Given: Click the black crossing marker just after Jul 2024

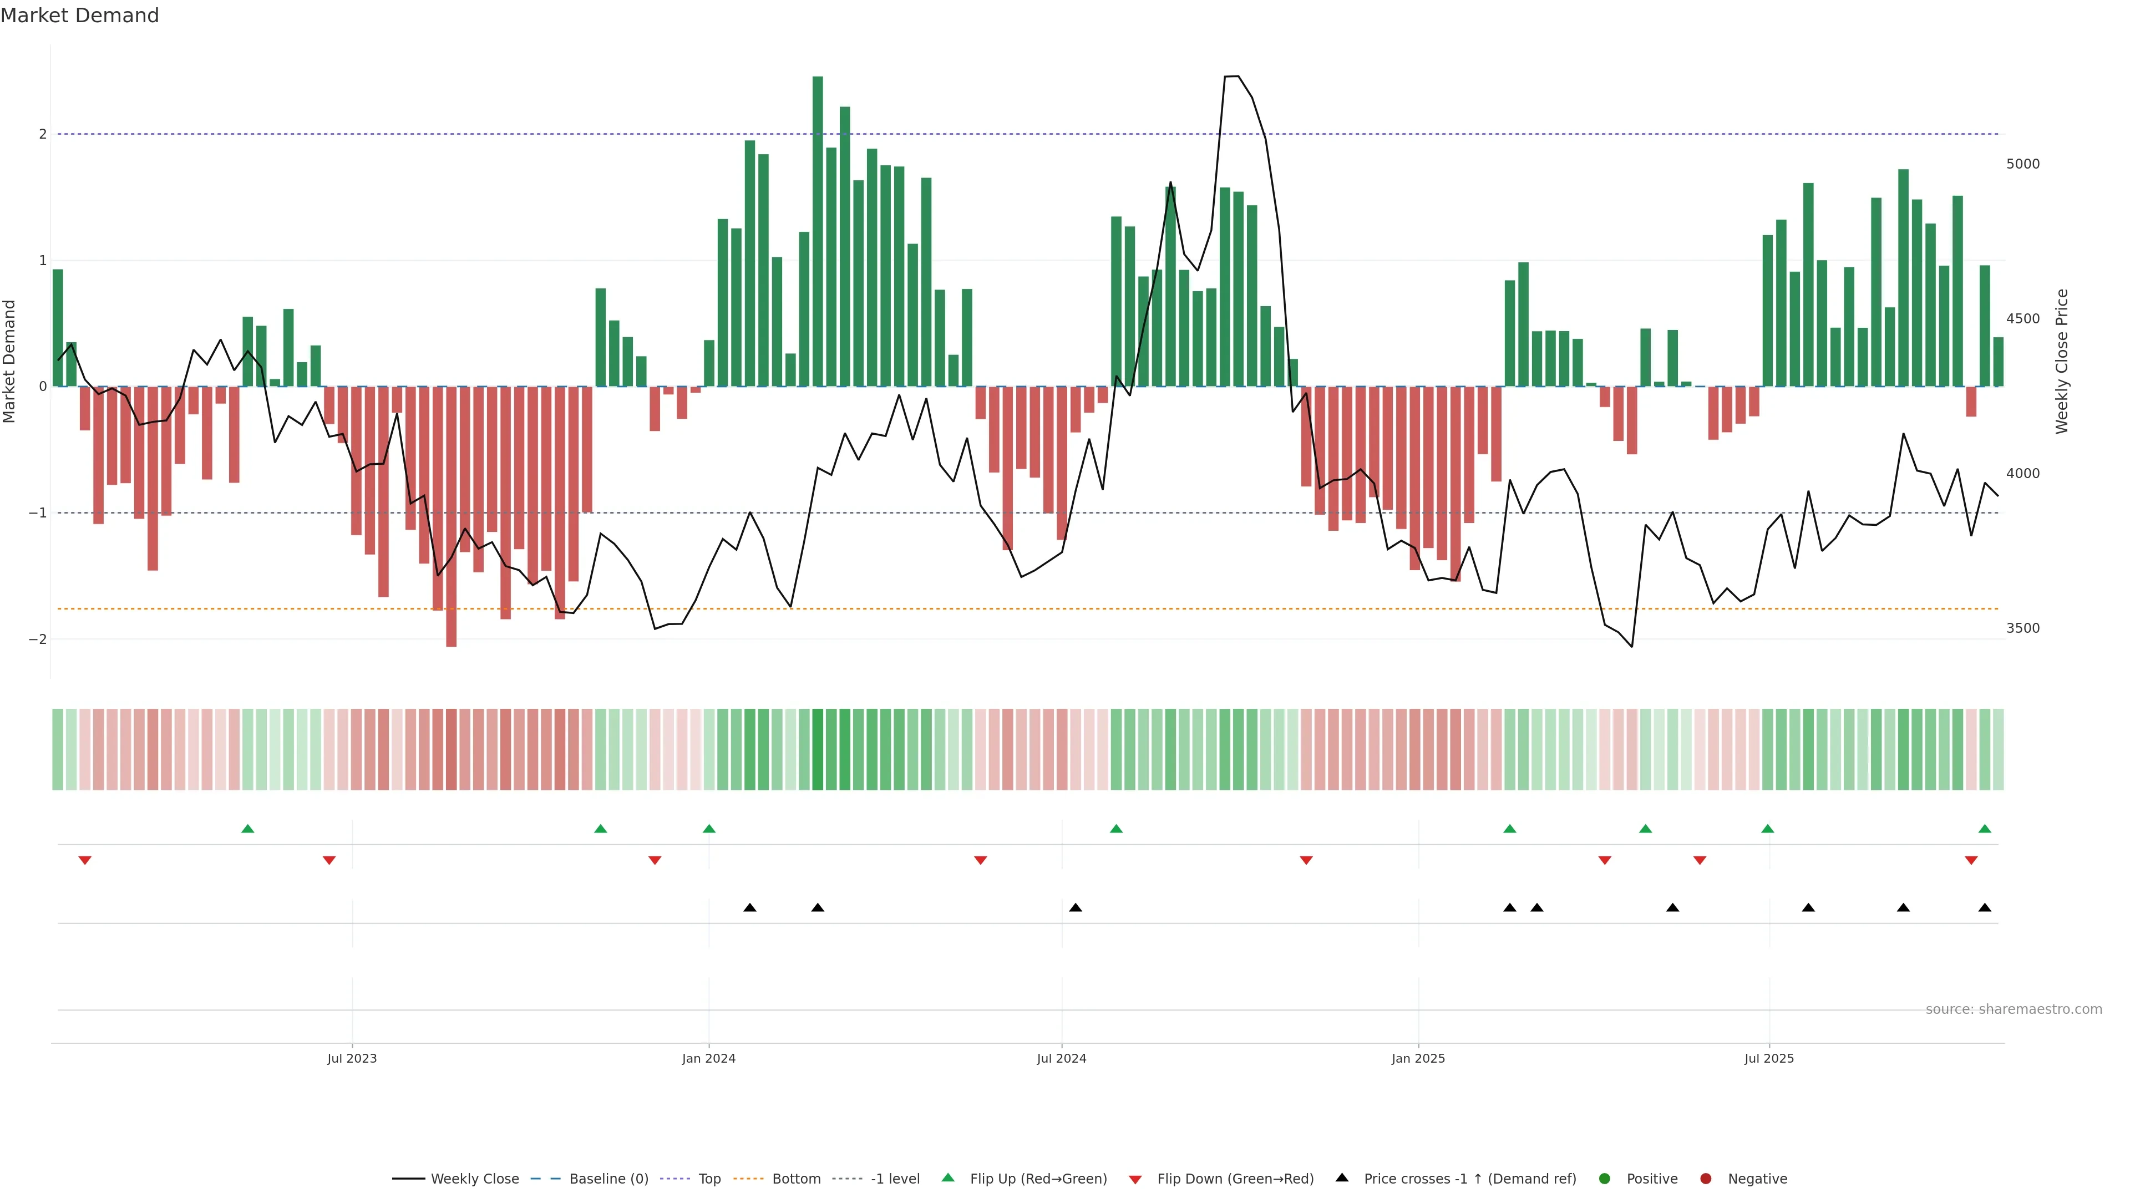Looking at the screenshot, I should click(1075, 908).
